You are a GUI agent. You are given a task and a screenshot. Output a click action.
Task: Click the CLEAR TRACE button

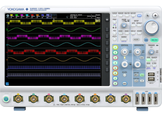tap(136, 81)
